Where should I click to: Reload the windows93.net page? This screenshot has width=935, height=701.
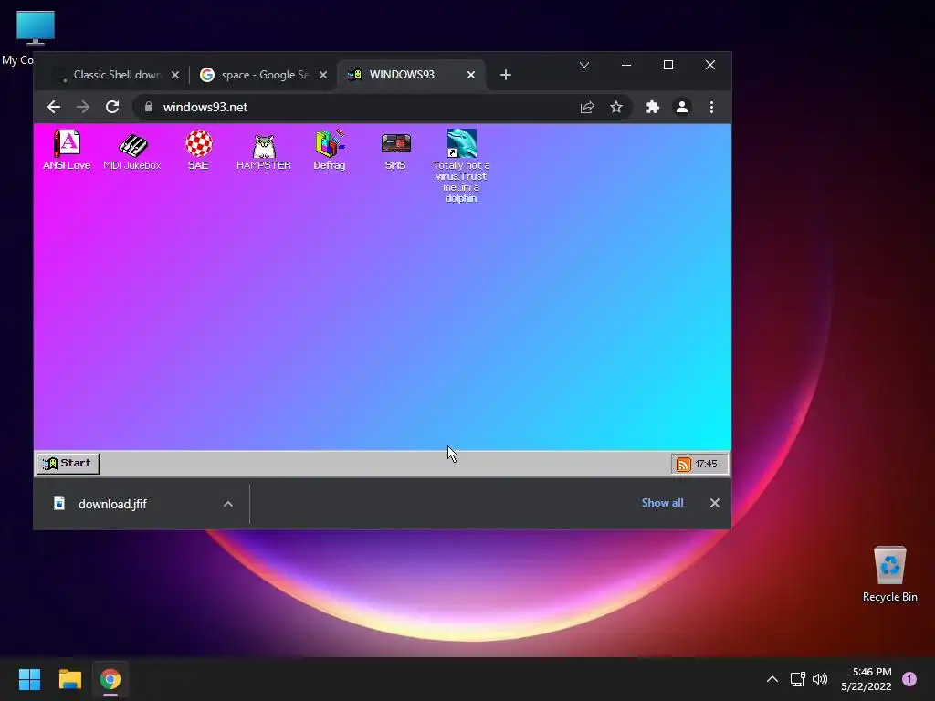pos(112,108)
